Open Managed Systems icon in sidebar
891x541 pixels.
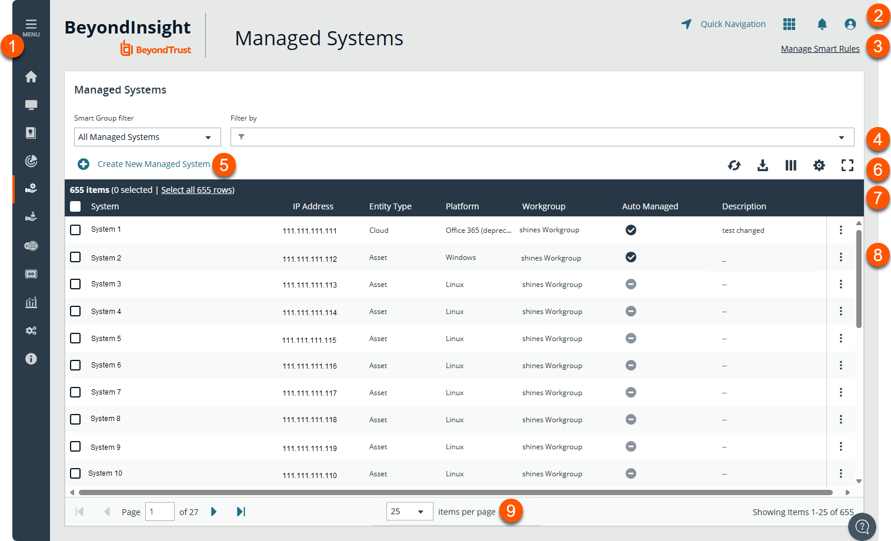coord(31,189)
